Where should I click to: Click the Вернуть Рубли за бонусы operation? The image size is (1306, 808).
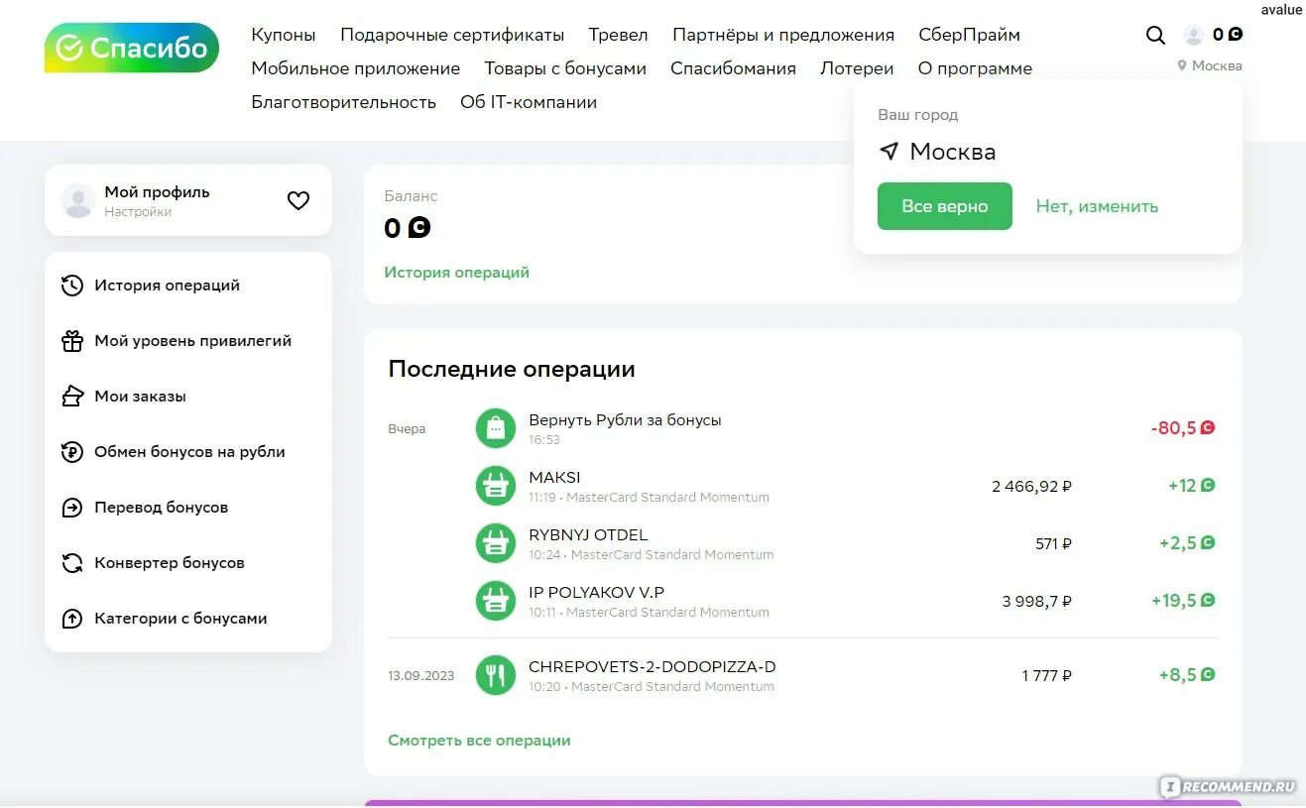pyautogui.click(x=625, y=420)
